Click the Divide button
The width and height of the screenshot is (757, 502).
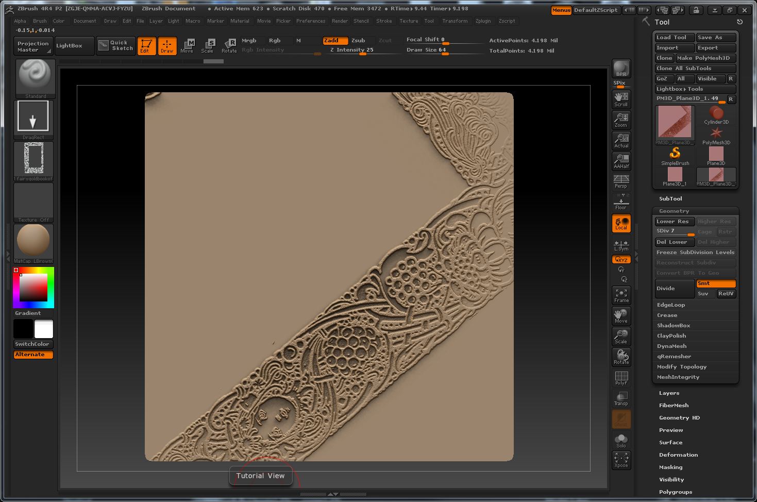(x=675, y=289)
